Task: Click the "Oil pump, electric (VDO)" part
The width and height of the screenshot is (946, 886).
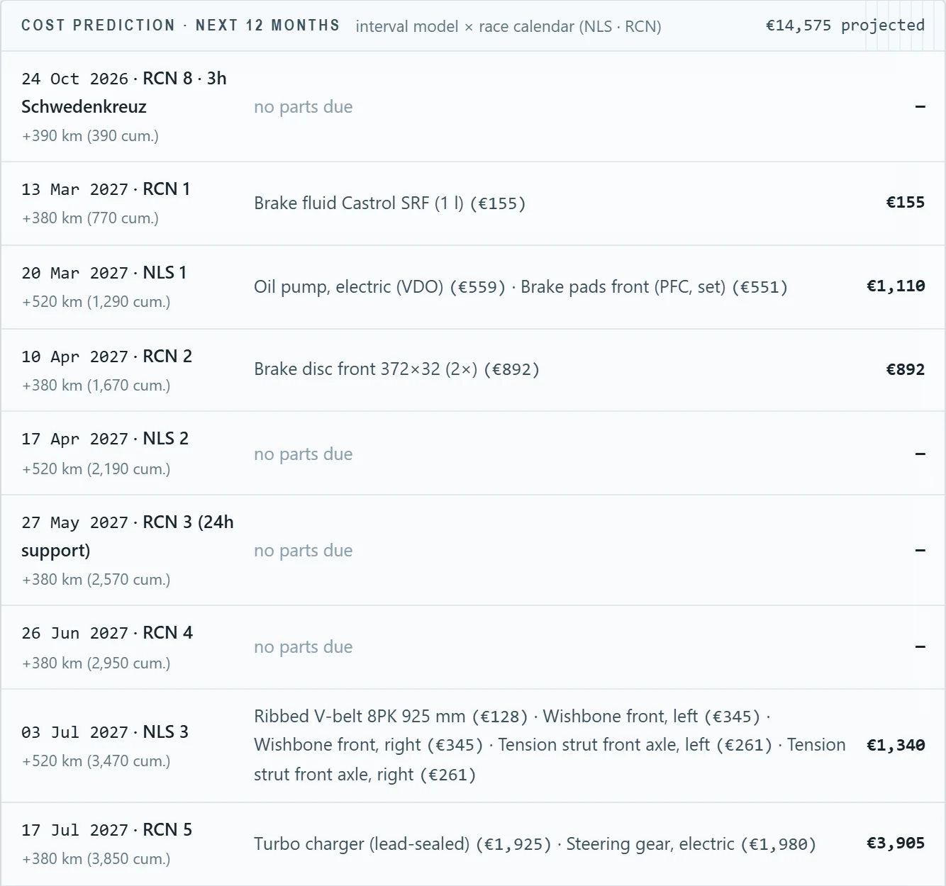Action: (x=349, y=287)
